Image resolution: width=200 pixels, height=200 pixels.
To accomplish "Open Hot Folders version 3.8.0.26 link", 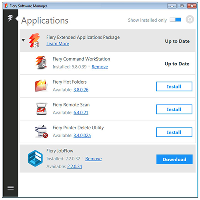I will 81,90.
